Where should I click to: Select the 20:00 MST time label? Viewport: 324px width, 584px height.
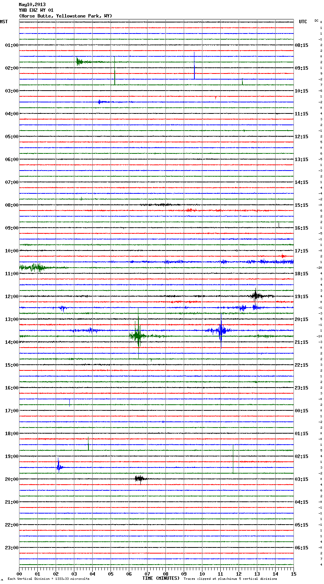(x=12, y=479)
